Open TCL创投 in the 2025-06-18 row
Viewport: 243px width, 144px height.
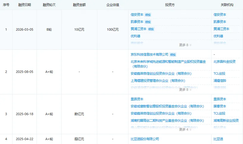(219, 113)
